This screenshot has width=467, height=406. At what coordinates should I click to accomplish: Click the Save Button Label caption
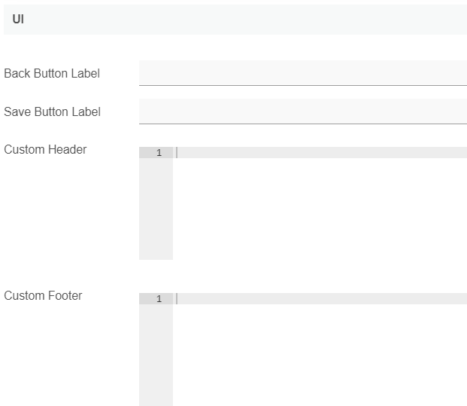52,111
